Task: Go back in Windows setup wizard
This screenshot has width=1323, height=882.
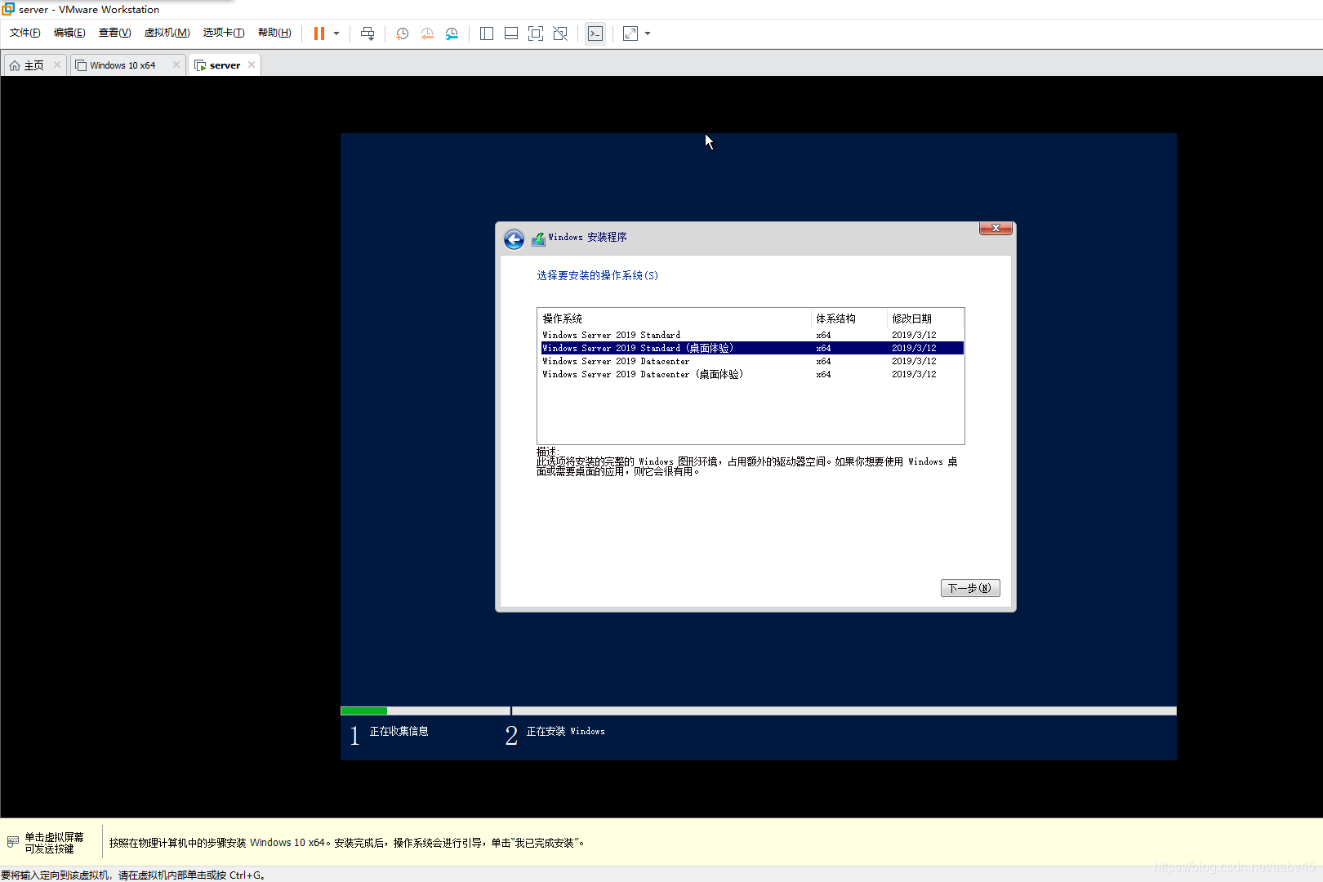Action: click(514, 239)
